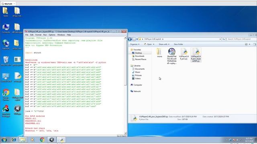Click the taskbar clock showing 9:27 PM
Image resolution: width=257 pixels, height=144 pixels.
click(x=249, y=140)
